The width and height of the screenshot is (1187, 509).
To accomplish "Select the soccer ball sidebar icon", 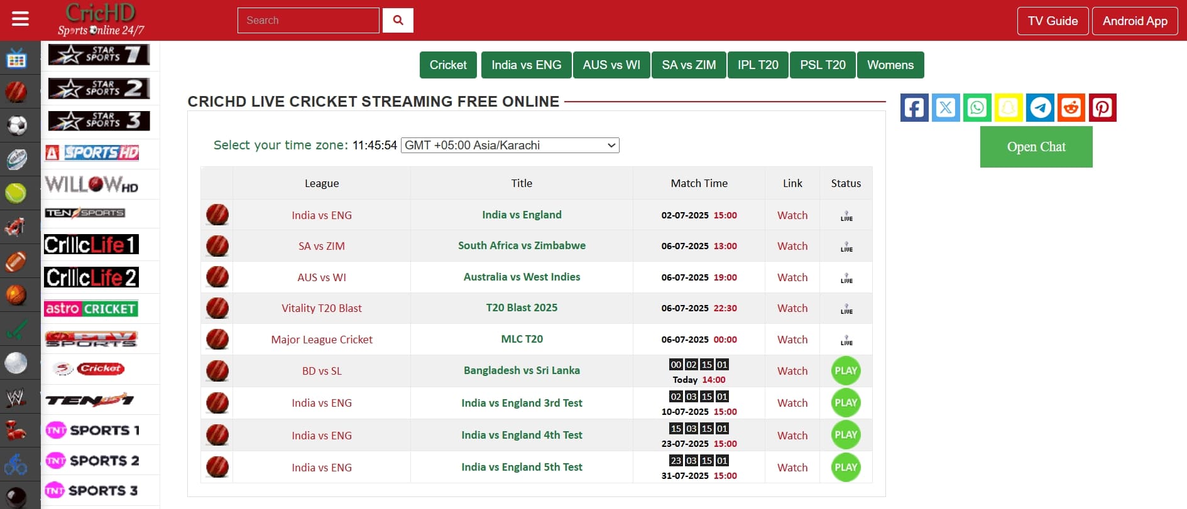I will tap(16, 126).
